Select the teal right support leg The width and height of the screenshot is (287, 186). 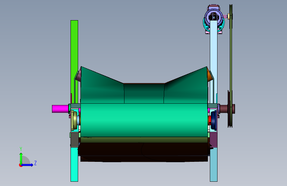click(x=214, y=165)
